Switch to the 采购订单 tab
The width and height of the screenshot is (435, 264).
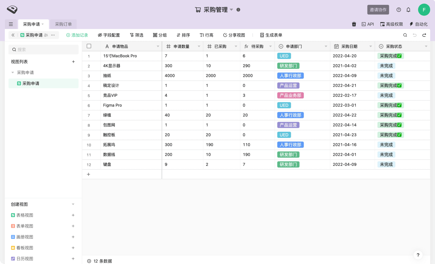(x=63, y=24)
